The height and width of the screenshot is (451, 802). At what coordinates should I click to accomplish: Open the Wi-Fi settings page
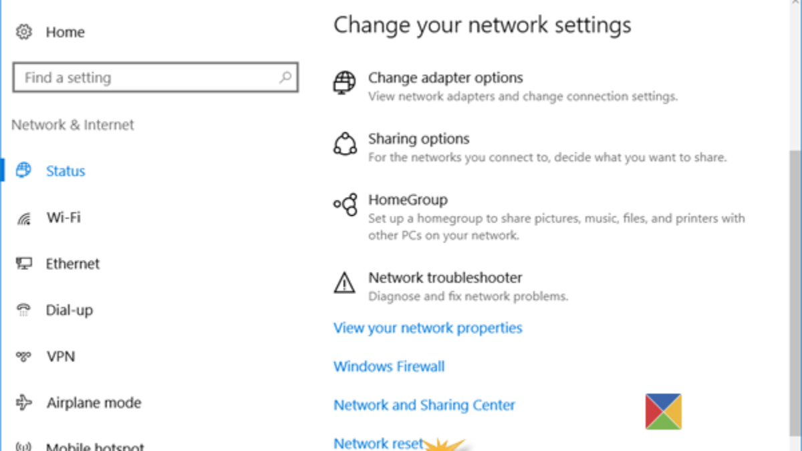click(63, 218)
